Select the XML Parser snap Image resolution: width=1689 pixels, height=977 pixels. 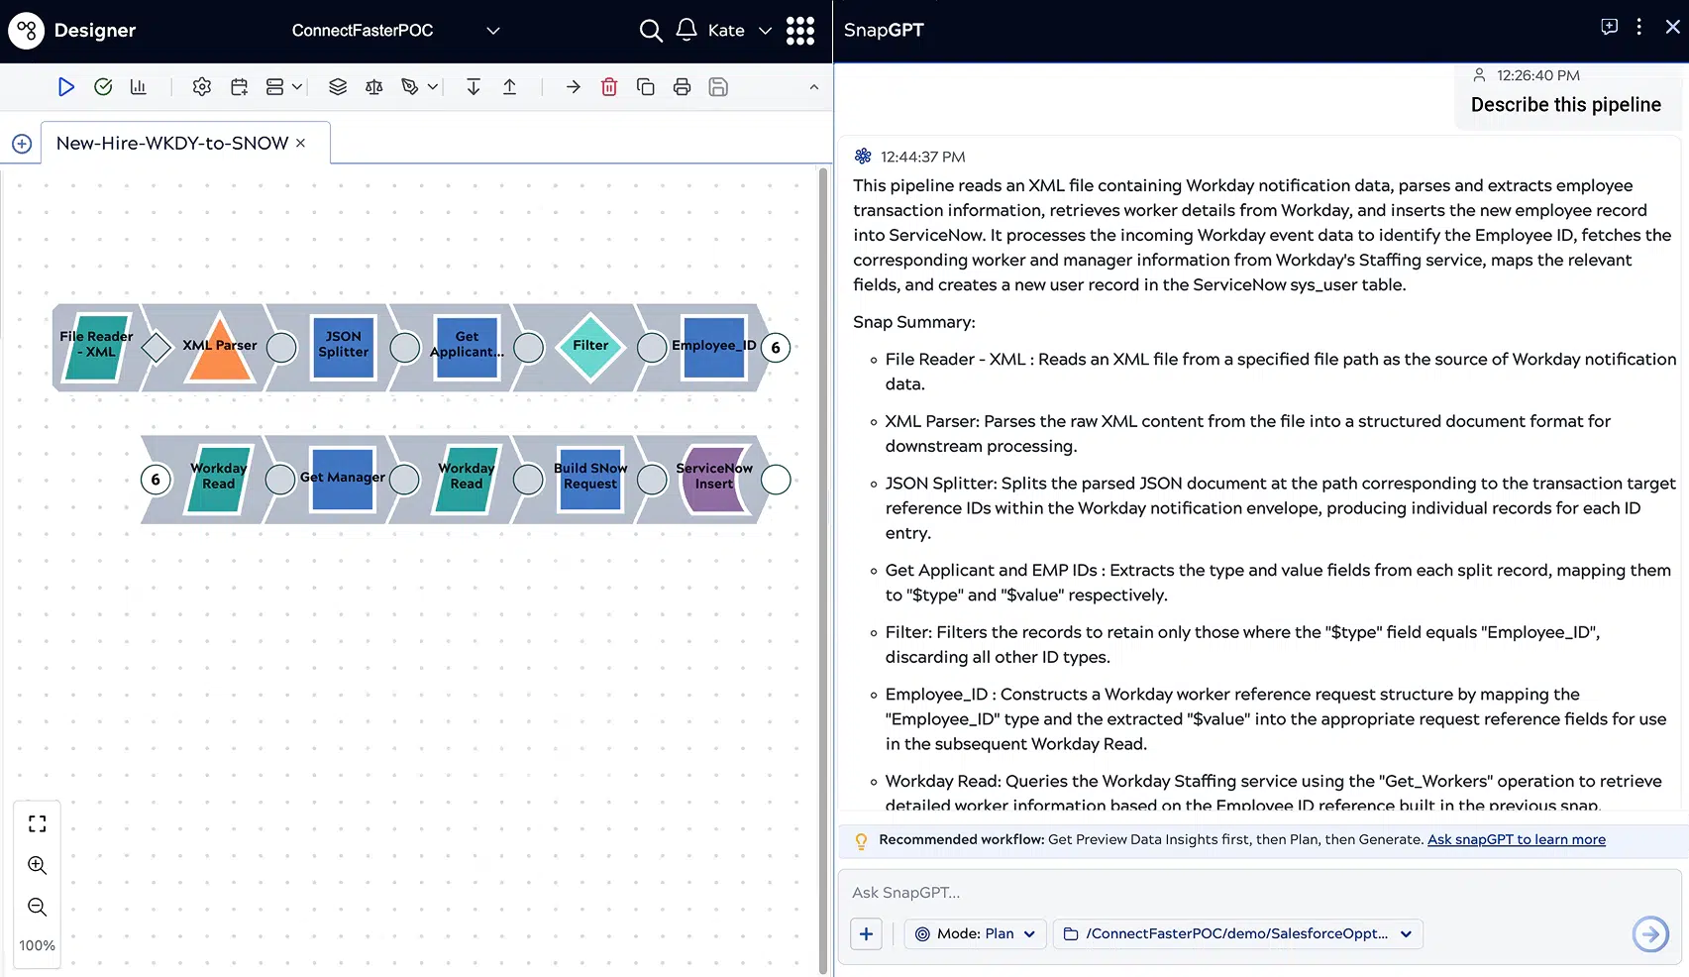(220, 347)
